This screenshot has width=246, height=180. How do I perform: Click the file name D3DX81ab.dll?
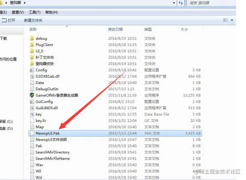pos(48,77)
